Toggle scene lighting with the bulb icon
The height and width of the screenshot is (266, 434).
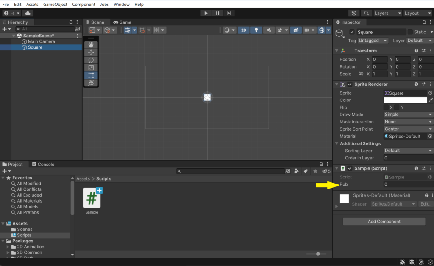tap(256, 30)
